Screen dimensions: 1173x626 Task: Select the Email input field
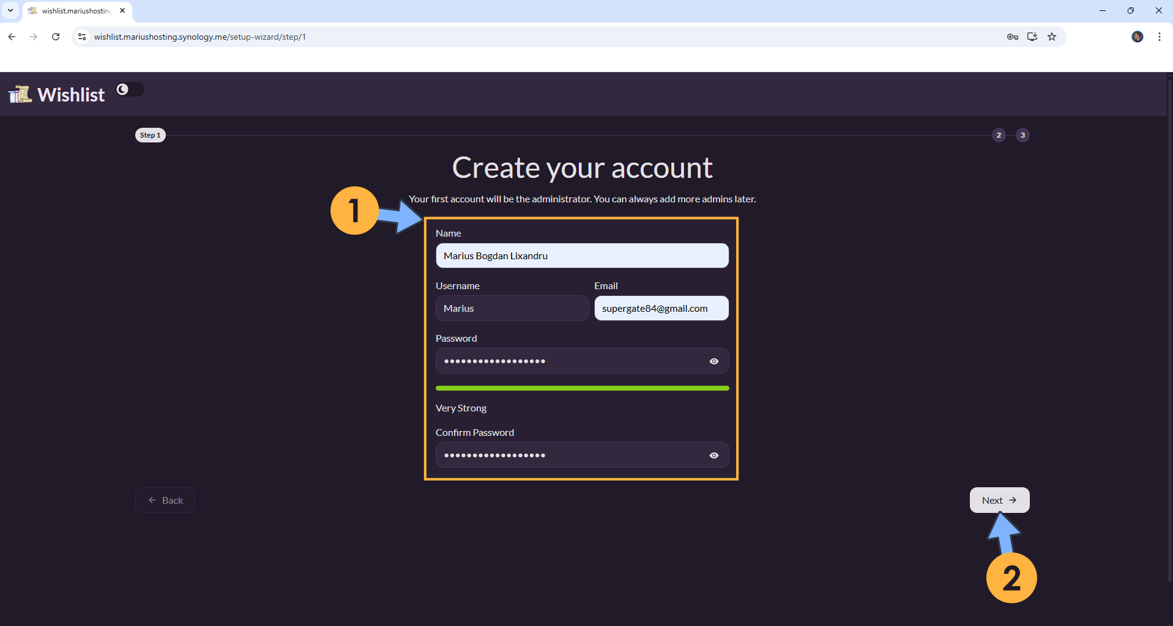(x=661, y=308)
